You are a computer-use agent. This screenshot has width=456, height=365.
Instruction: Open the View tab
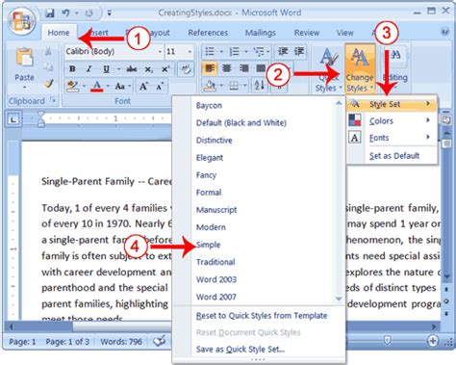click(344, 33)
